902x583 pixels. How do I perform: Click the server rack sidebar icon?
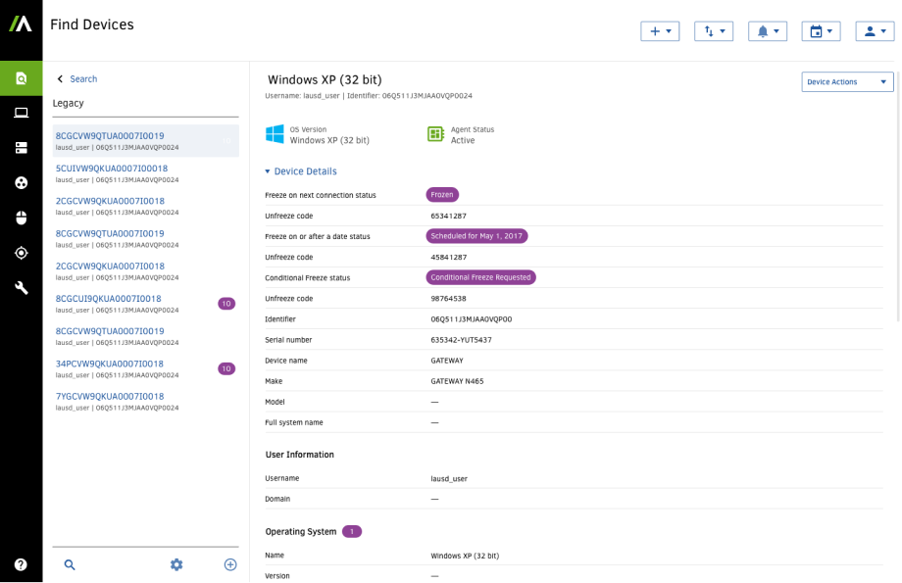click(21, 148)
